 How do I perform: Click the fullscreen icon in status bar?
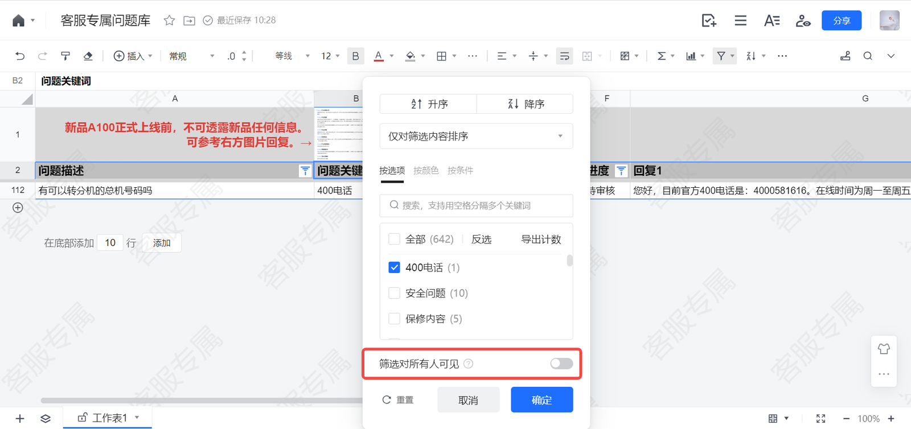(x=820, y=419)
